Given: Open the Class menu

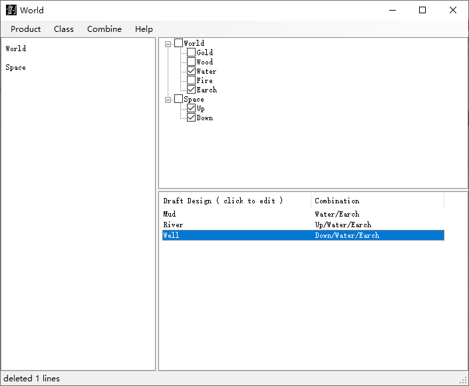Looking at the screenshot, I should tap(64, 29).
